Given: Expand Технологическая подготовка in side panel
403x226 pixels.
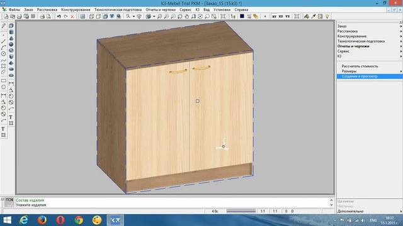Looking at the screenshot, I should (x=401, y=41).
